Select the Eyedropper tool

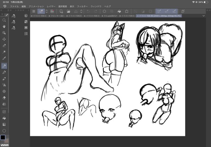pos(4,58)
